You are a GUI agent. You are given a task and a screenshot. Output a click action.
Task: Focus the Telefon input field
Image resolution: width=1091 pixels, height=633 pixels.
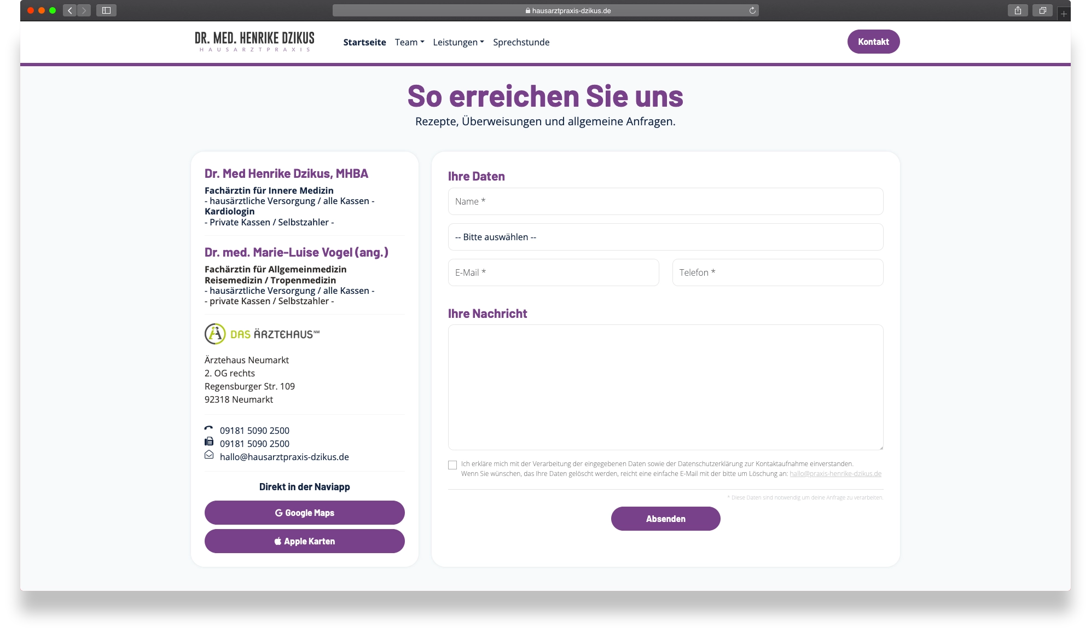(x=777, y=272)
